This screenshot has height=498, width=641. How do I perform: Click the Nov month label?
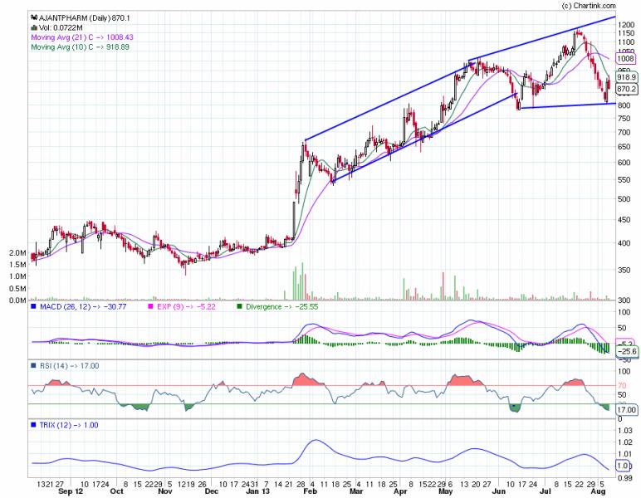coord(164,491)
